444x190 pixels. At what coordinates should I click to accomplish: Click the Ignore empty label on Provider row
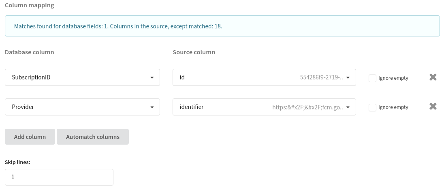pos(393,107)
